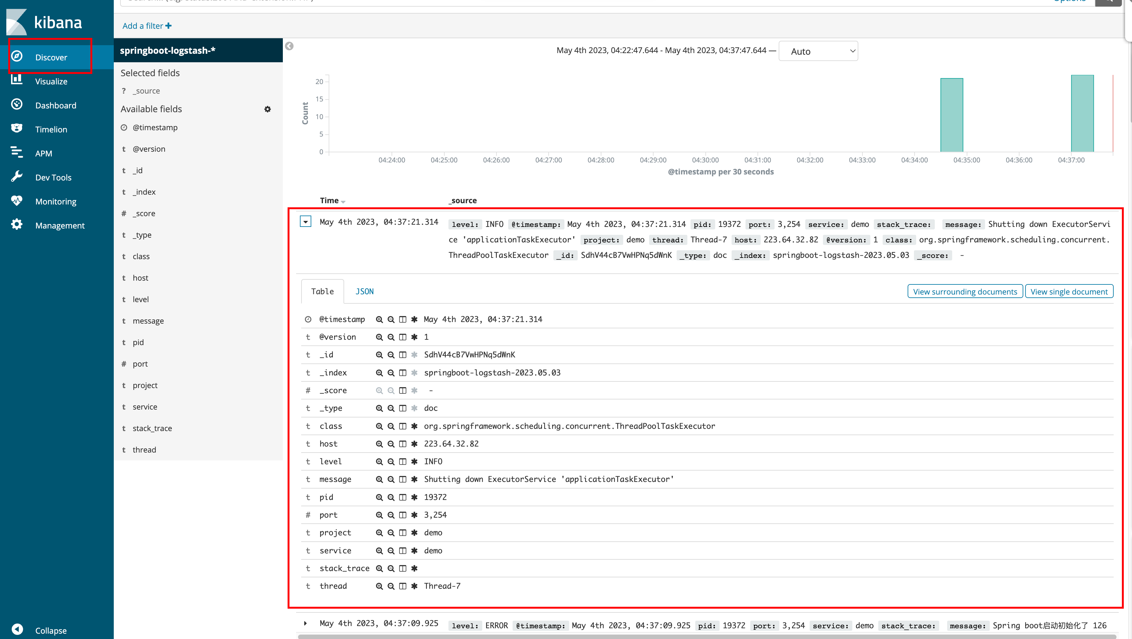This screenshot has width=1132, height=639.
Task: Expand the 04:37:09.925 ERROR document row
Action: (x=305, y=623)
